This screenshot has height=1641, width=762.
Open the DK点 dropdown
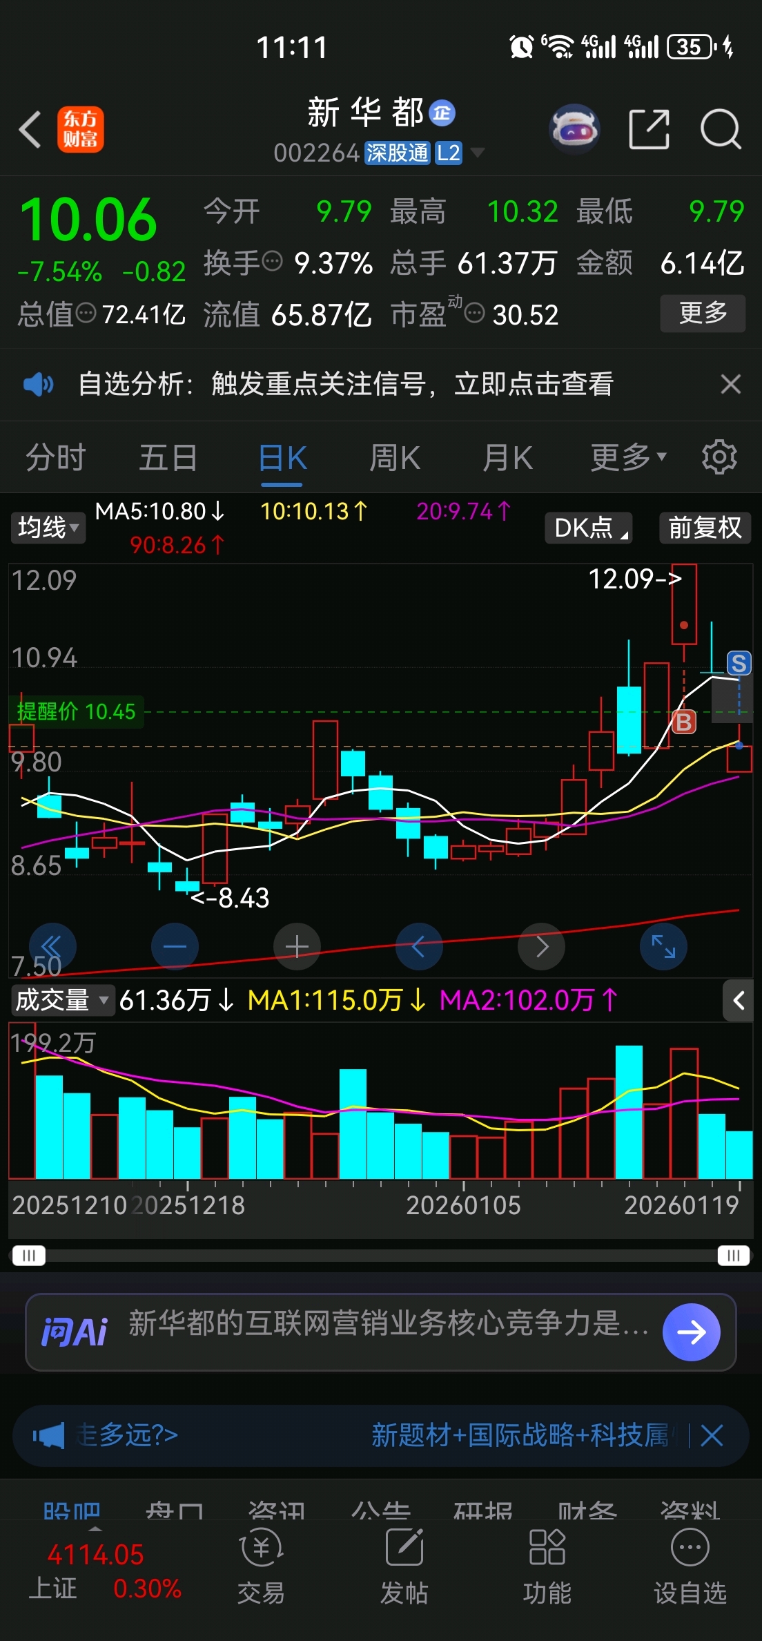[x=589, y=528]
